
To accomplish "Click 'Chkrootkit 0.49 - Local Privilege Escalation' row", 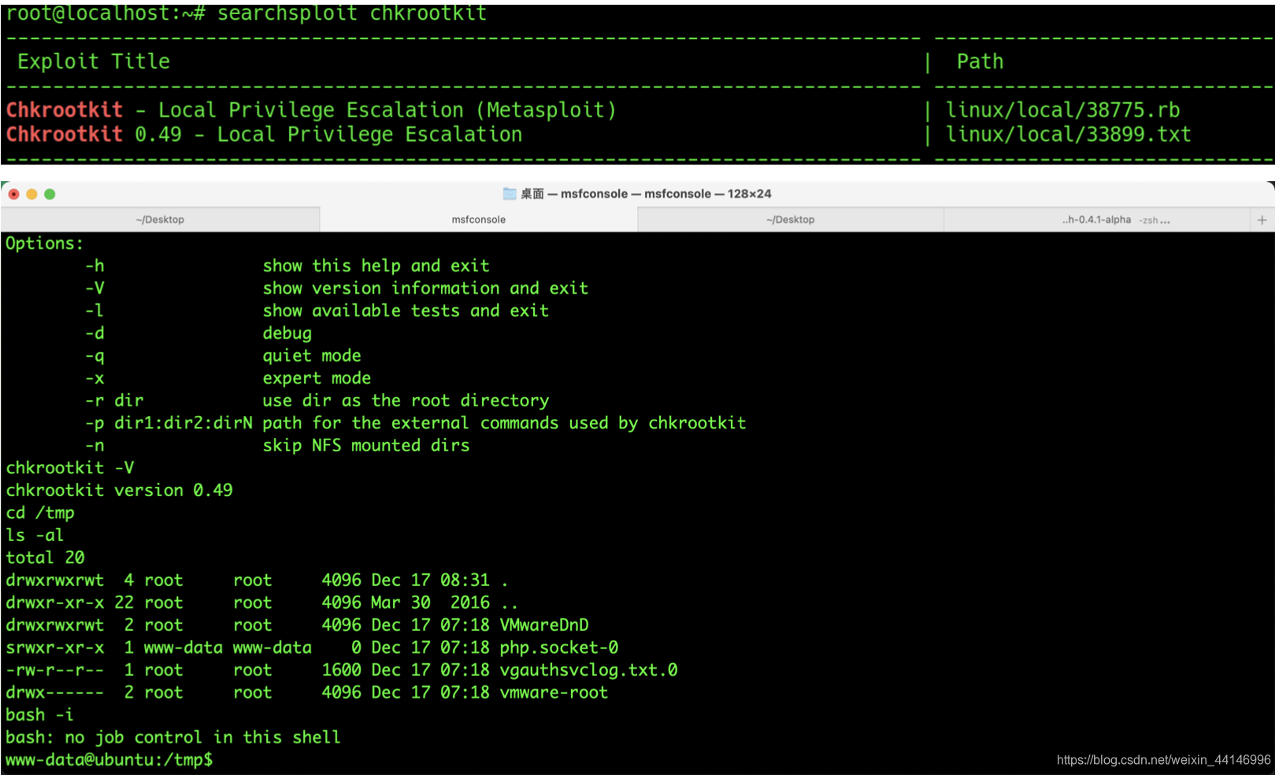I will [264, 134].
